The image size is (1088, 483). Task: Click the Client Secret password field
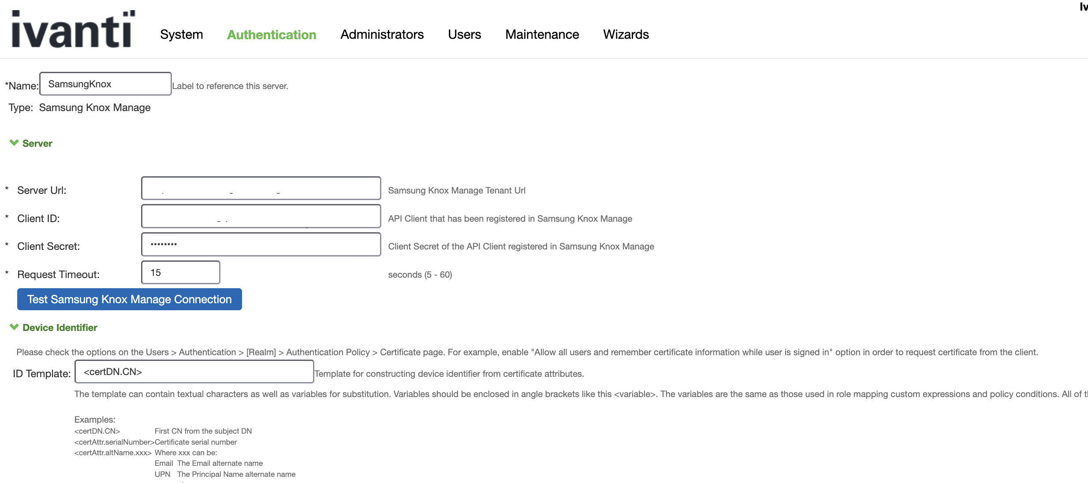(261, 245)
